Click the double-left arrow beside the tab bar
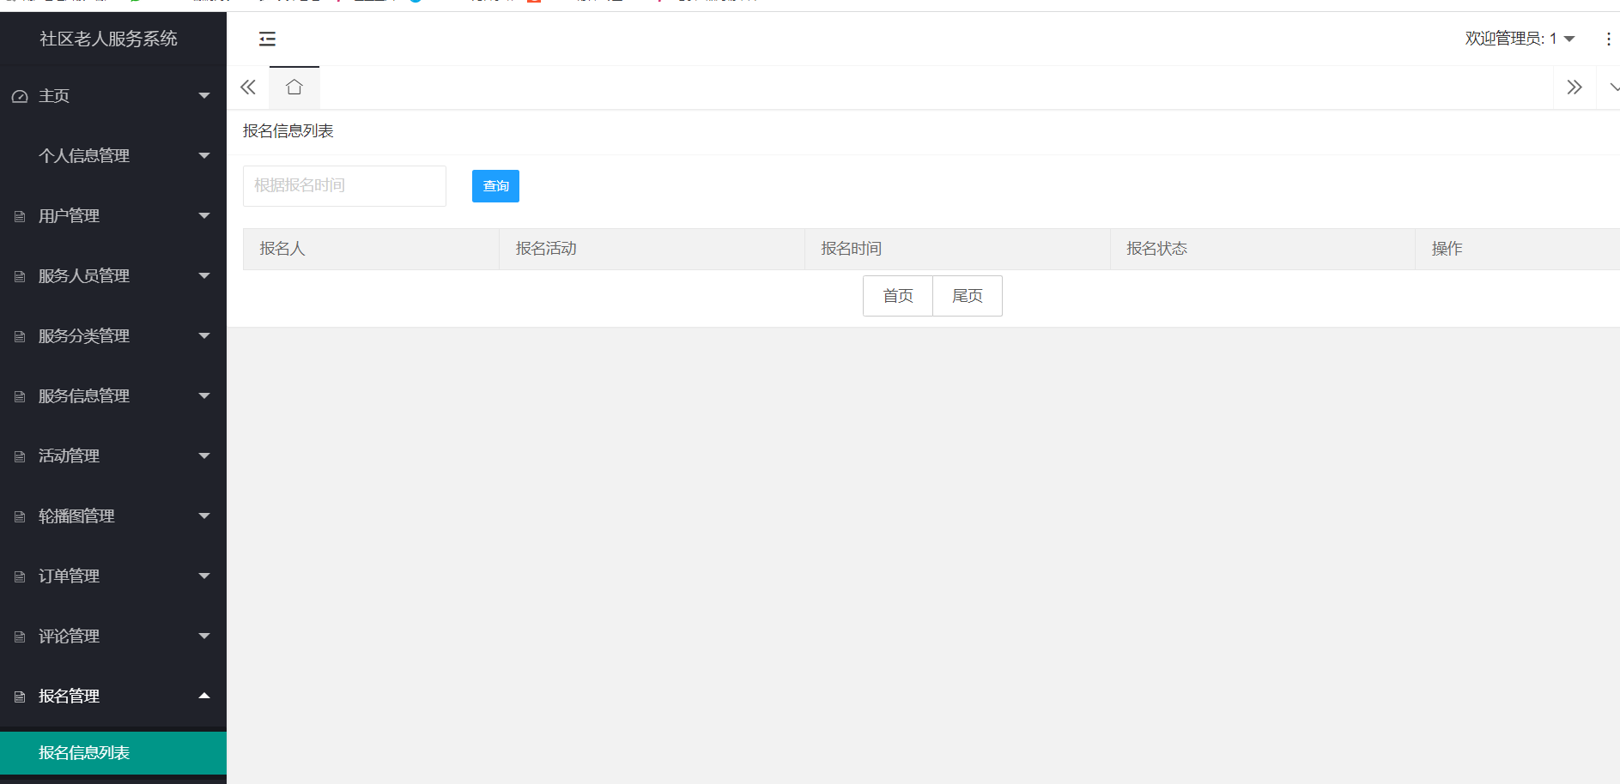Viewport: 1620px width, 784px height. (247, 87)
